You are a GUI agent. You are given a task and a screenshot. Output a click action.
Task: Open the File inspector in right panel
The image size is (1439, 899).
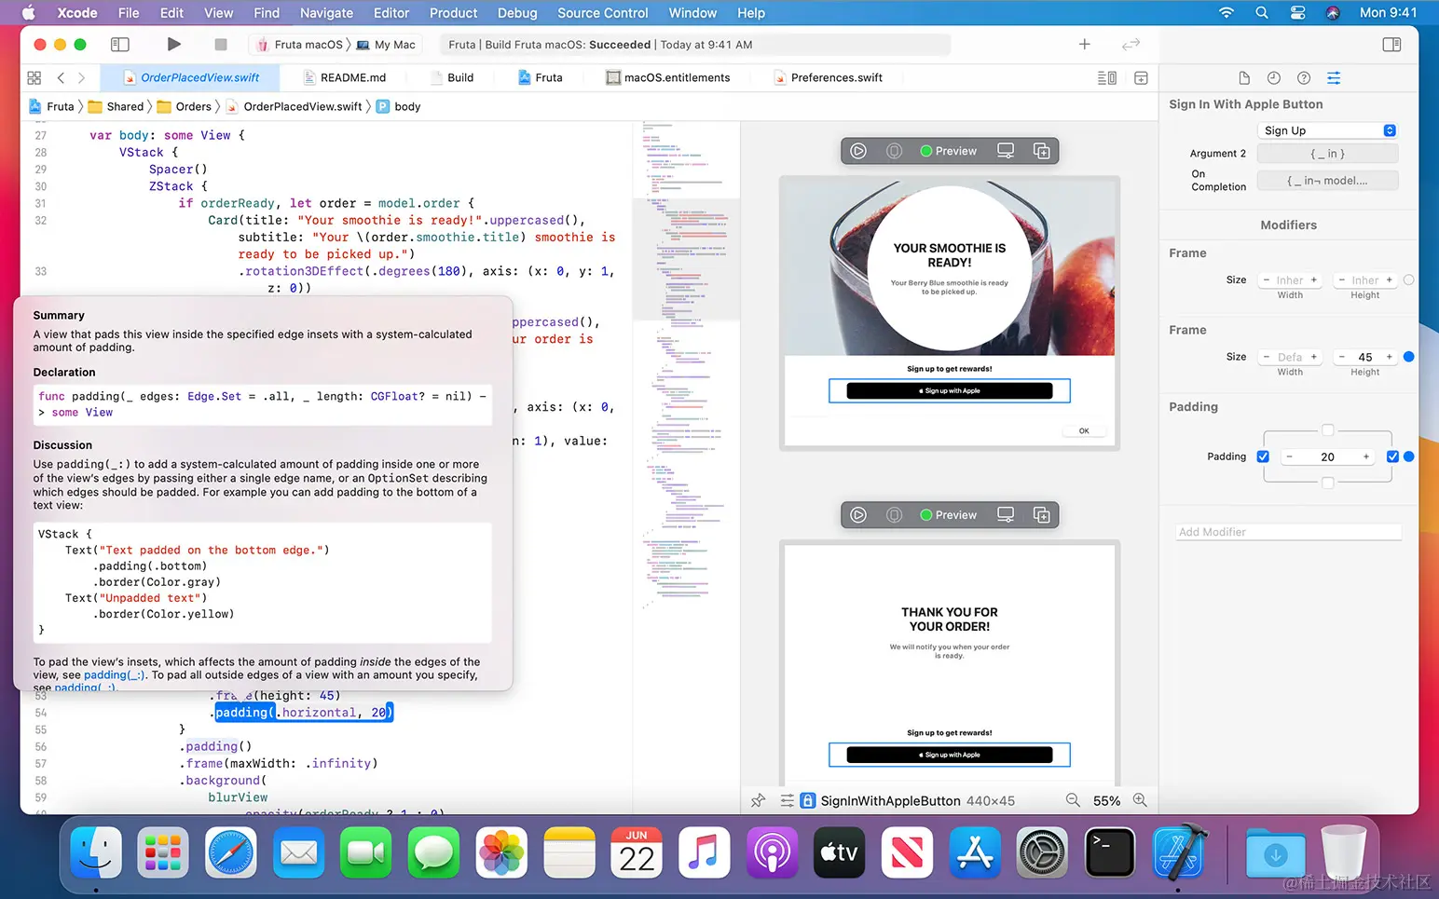(1243, 78)
